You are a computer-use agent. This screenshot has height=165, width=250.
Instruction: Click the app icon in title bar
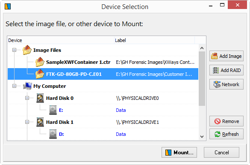[x=8, y=6]
